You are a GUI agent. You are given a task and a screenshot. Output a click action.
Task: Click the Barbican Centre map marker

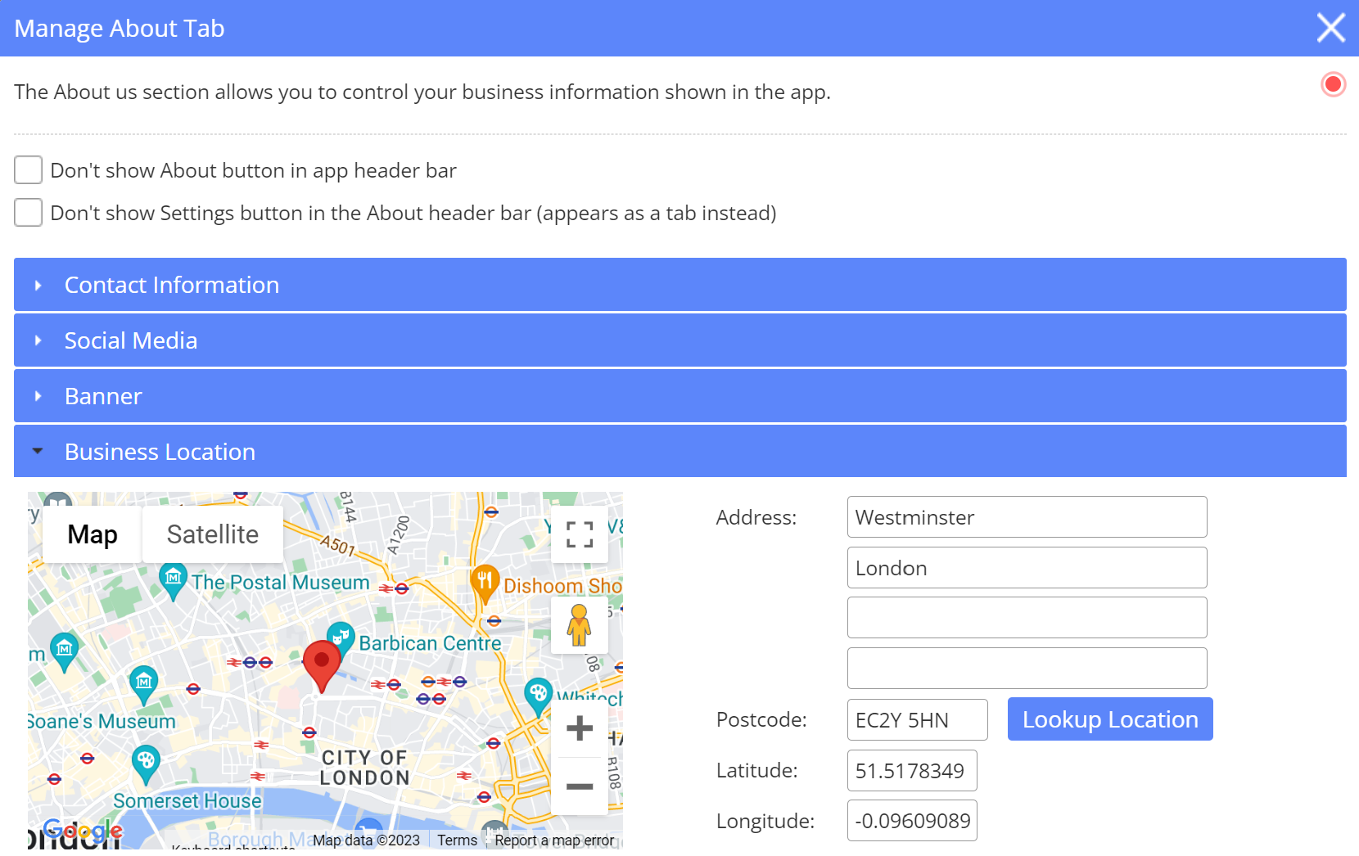pyautogui.click(x=341, y=636)
